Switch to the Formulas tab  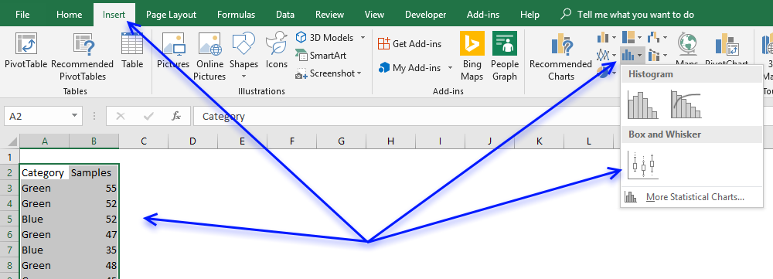(236, 14)
